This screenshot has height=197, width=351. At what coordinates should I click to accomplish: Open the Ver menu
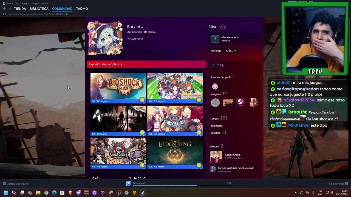[17, 3]
